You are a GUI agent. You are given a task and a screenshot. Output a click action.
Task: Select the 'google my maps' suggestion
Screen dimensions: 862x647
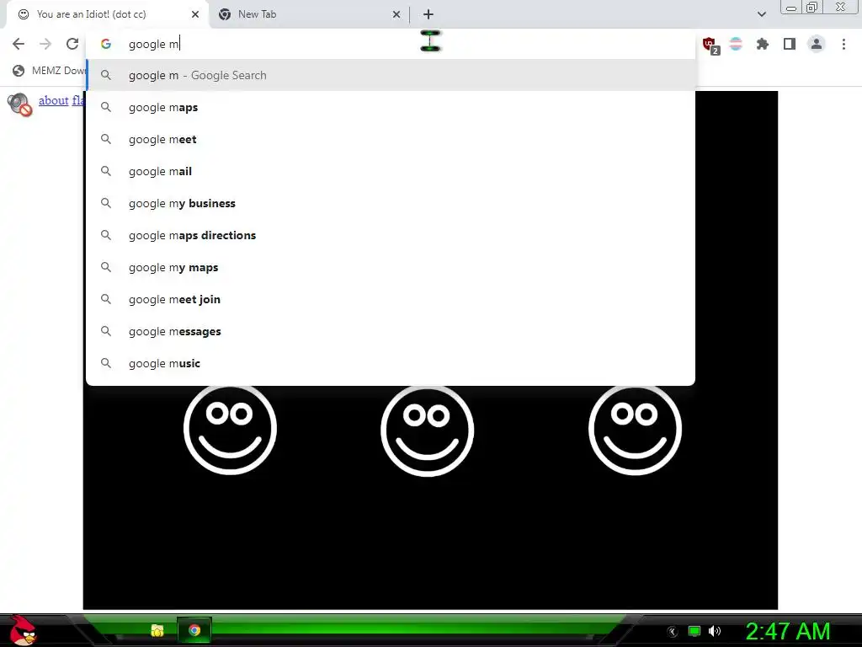(x=391, y=267)
